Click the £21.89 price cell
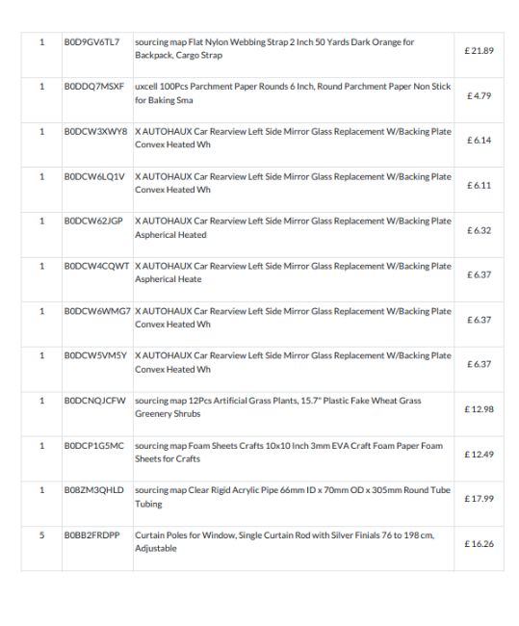519x626 pixels. click(479, 51)
